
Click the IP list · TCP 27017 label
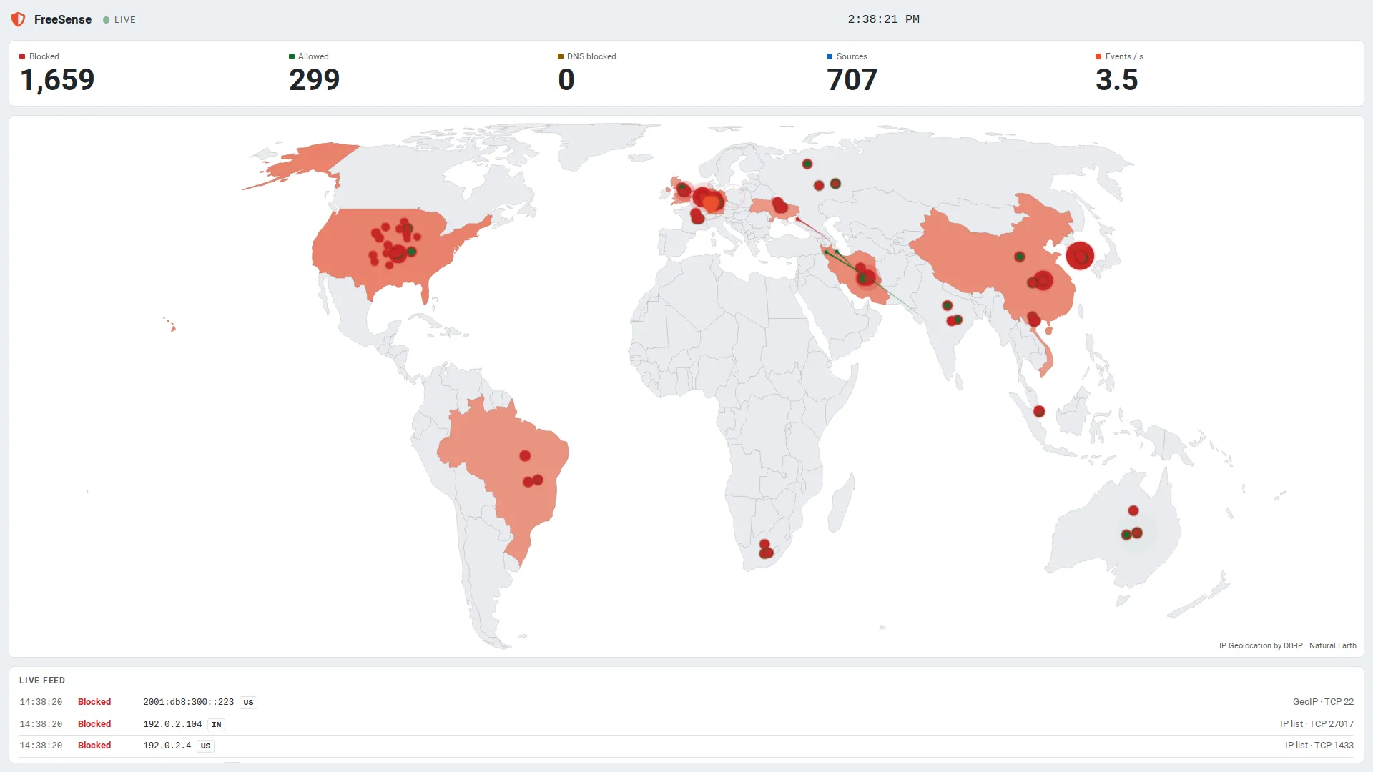[x=1317, y=724]
